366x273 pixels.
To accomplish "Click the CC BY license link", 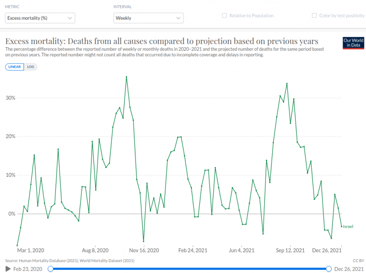I will click(x=358, y=261).
